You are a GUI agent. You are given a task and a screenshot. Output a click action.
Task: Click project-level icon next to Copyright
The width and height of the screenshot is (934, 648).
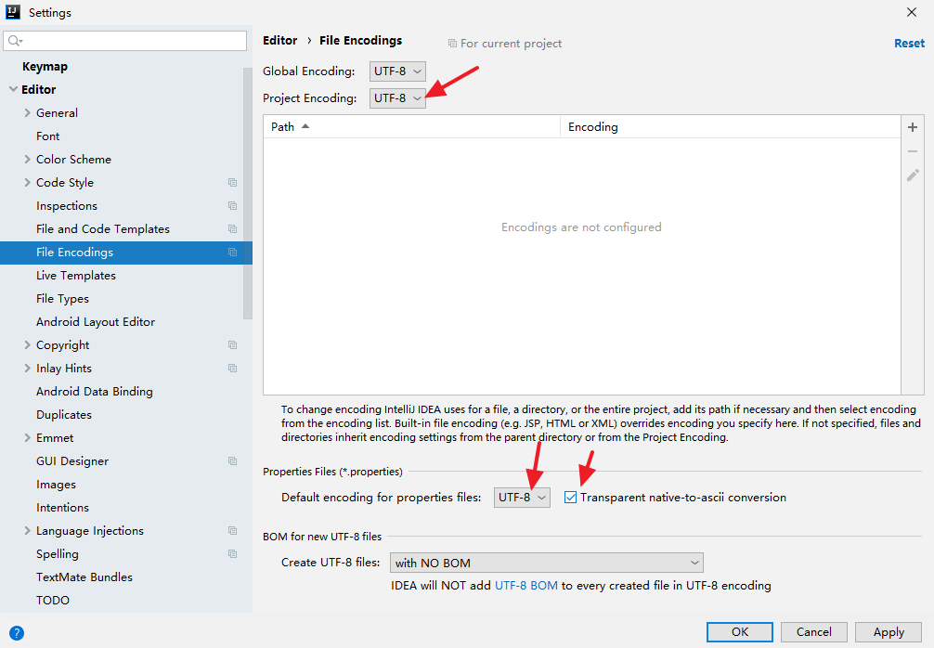click(x=232, y=344)
